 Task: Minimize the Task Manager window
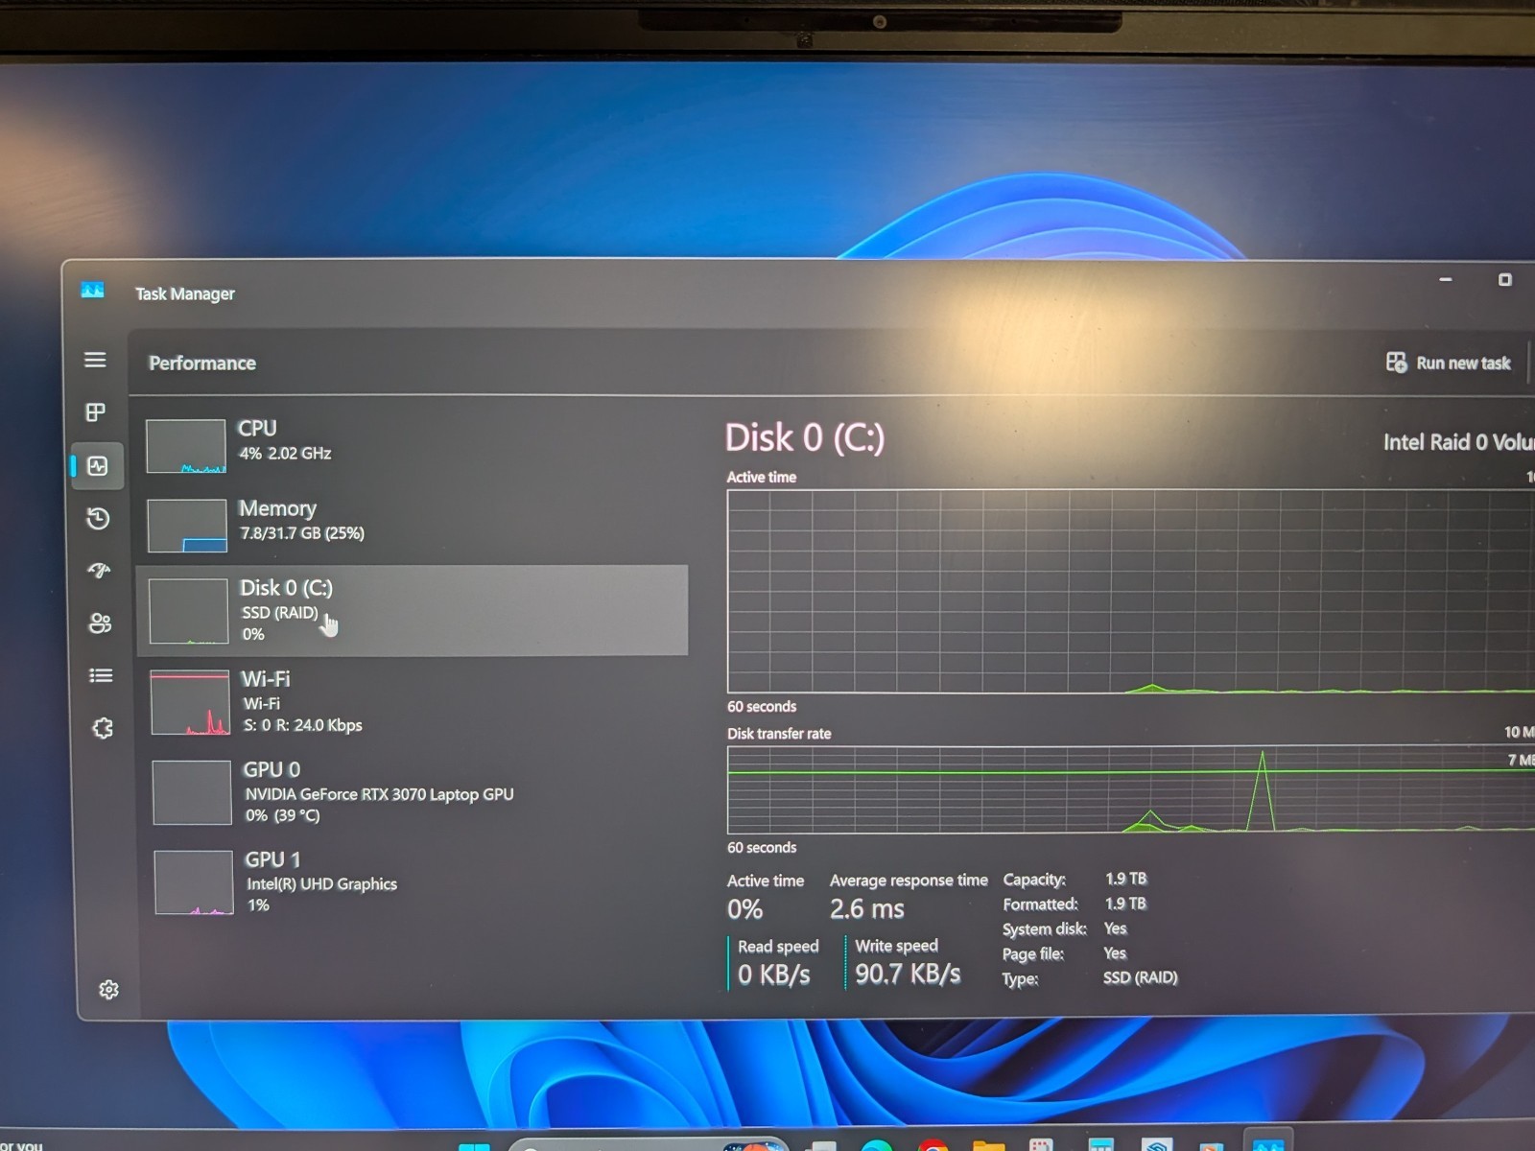[1446, 279]
